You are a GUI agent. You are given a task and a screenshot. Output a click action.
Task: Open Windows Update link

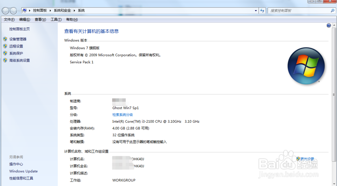point(24,171)
